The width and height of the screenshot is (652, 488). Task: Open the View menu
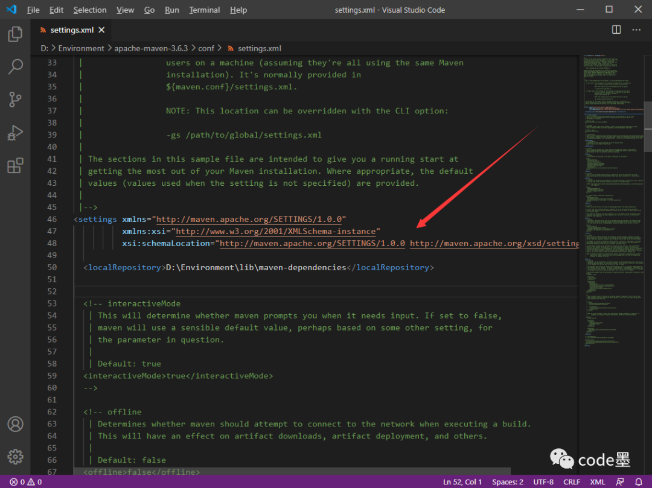tap(125, 10)
